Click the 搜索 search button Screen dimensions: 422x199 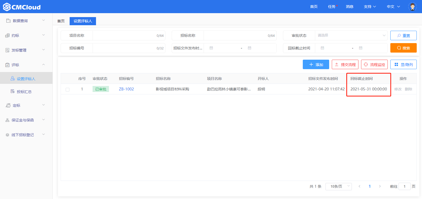coord(404,48)
